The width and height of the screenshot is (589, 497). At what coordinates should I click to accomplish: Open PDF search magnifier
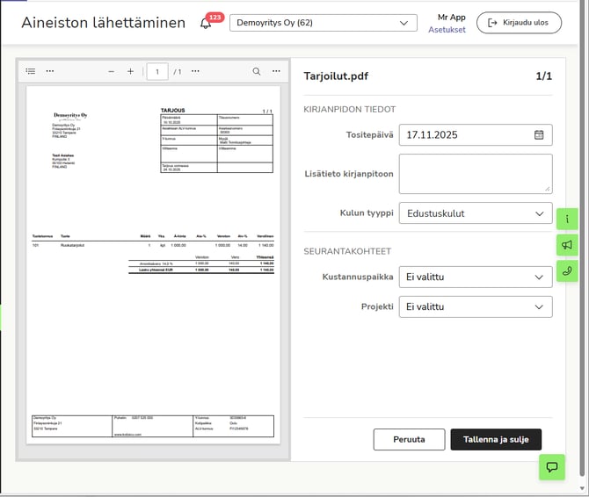[x=257, y=71]
